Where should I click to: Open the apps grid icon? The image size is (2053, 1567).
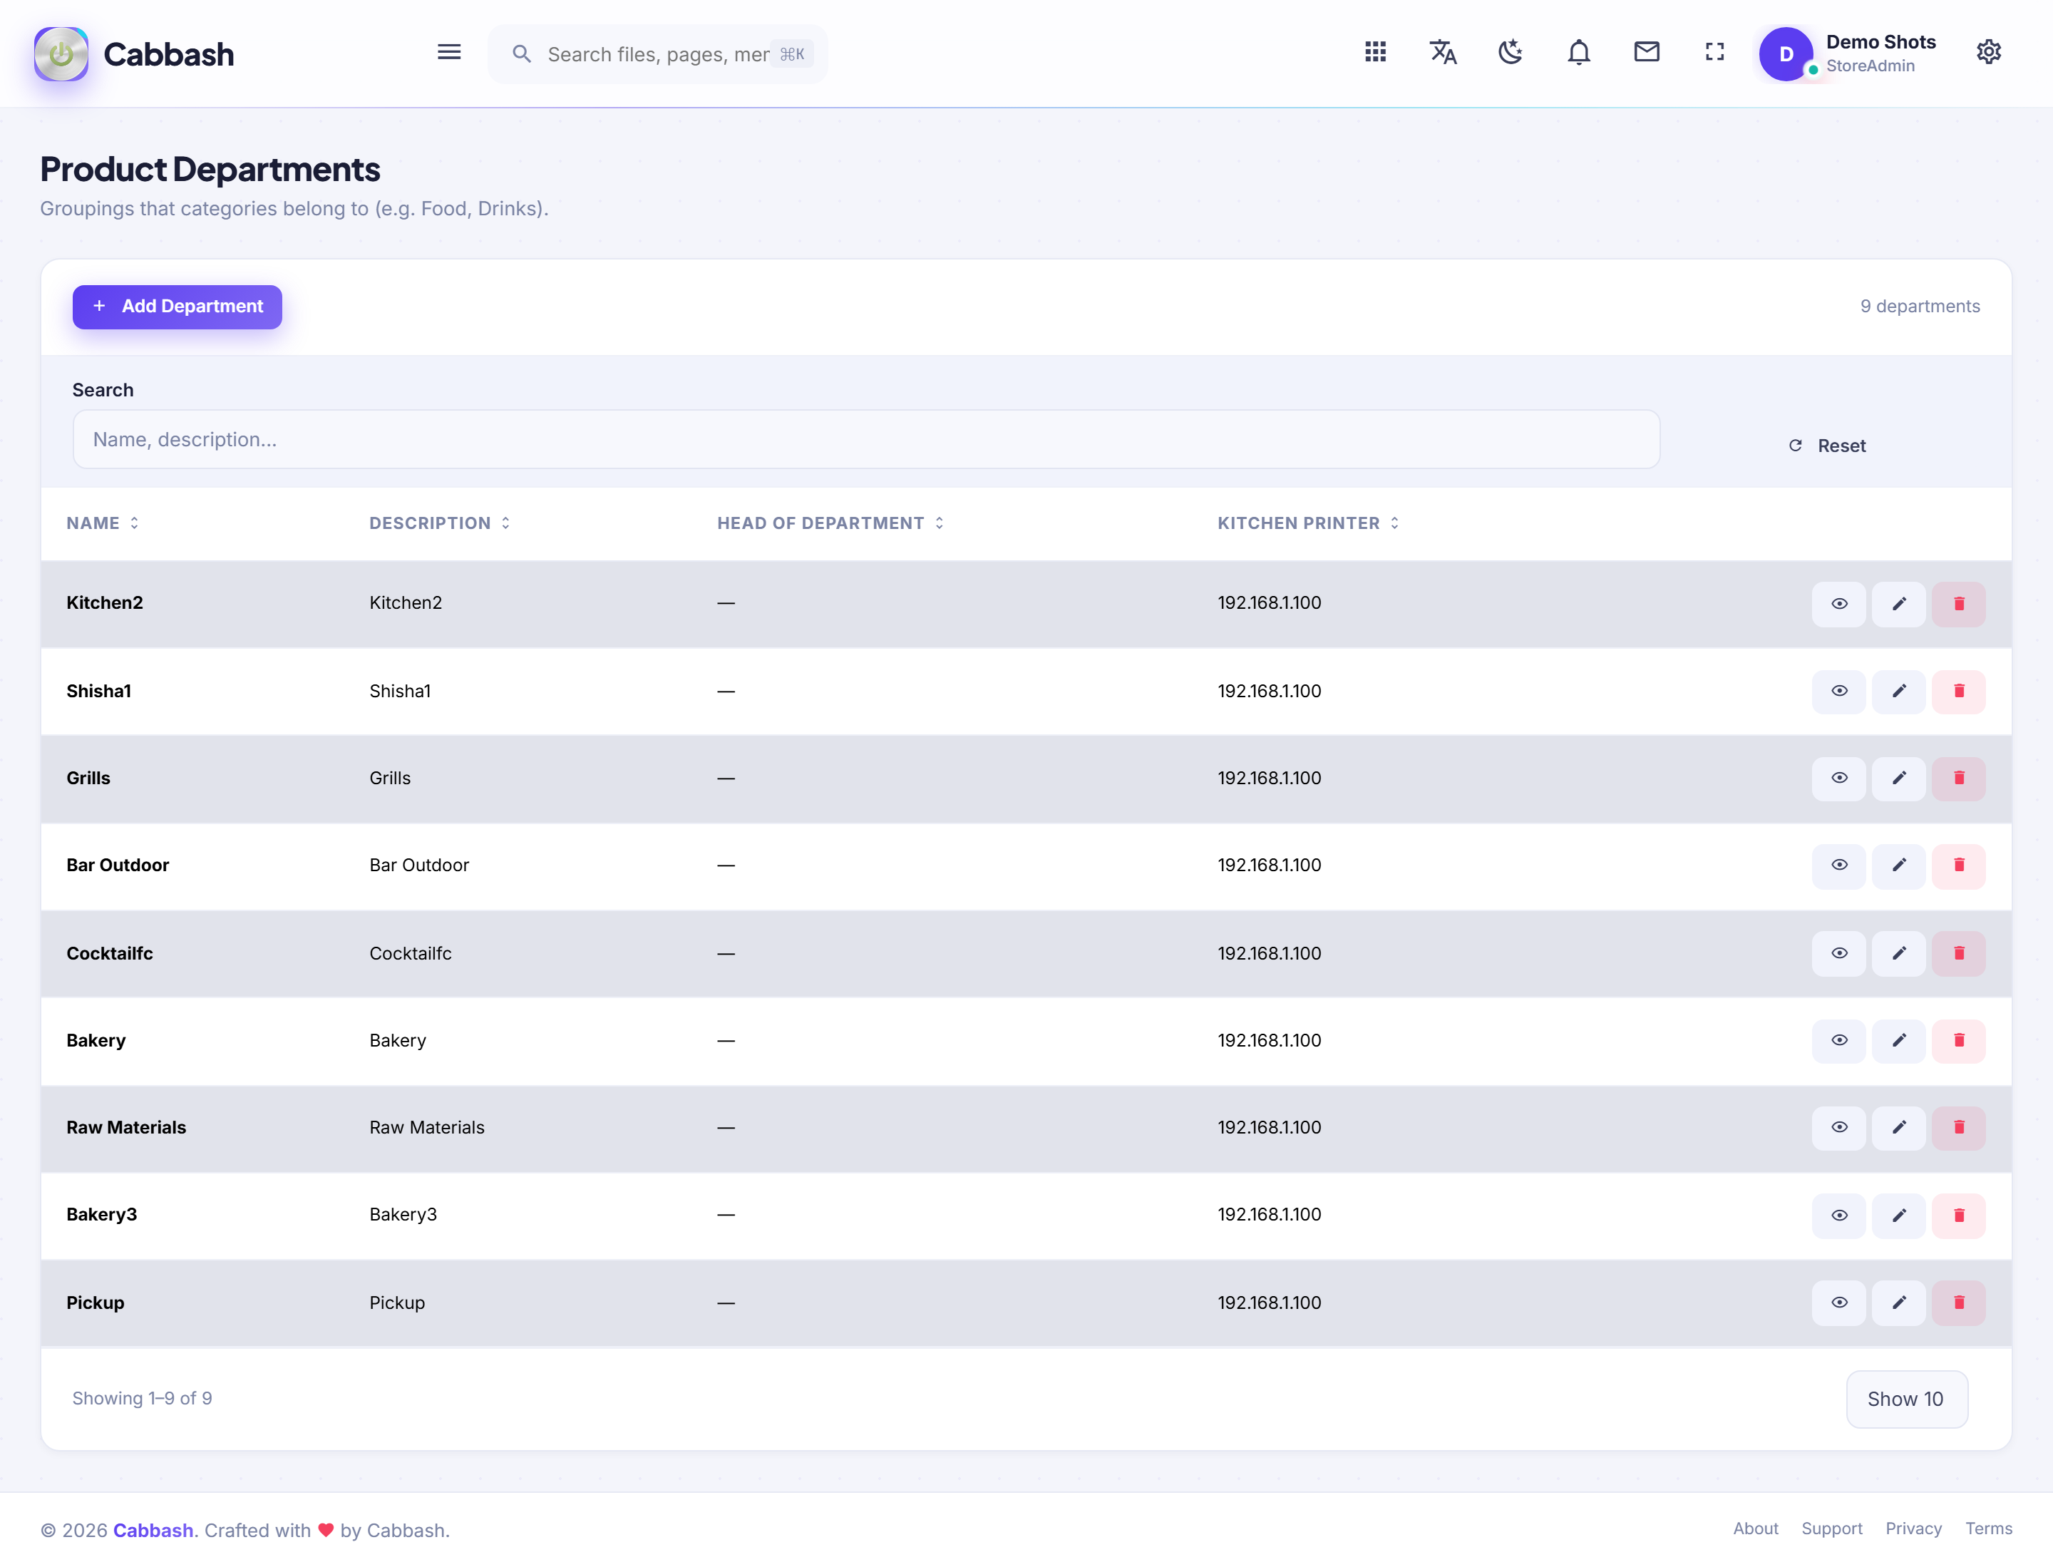point(1375,52)
